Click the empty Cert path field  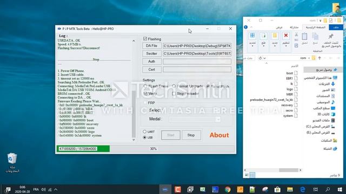click(197, 70)
